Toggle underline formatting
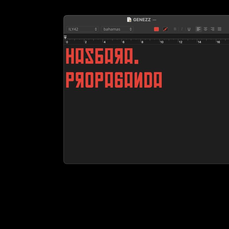Image resolution: width=229 pixels, height=229 pixels. 189,29
